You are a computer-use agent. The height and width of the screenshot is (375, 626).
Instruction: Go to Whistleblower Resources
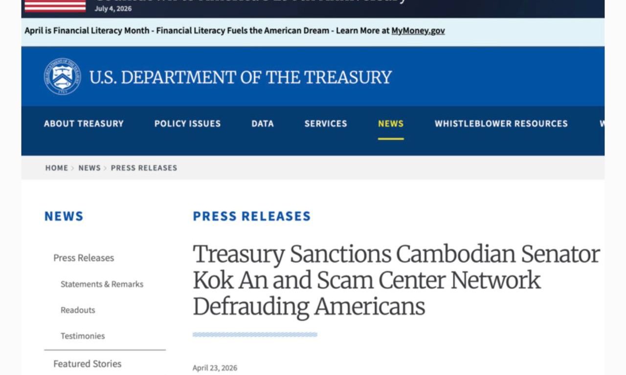click(x=501, y=124)
